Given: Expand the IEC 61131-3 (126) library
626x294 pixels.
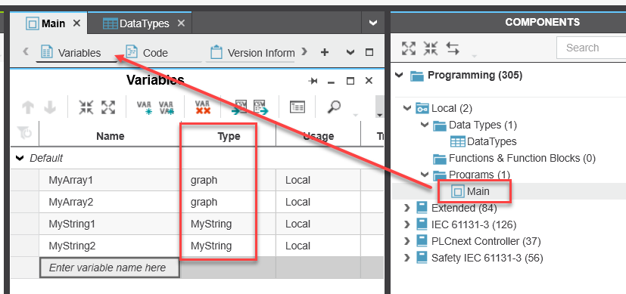Looking at the screenshot, I should point(406,224).
